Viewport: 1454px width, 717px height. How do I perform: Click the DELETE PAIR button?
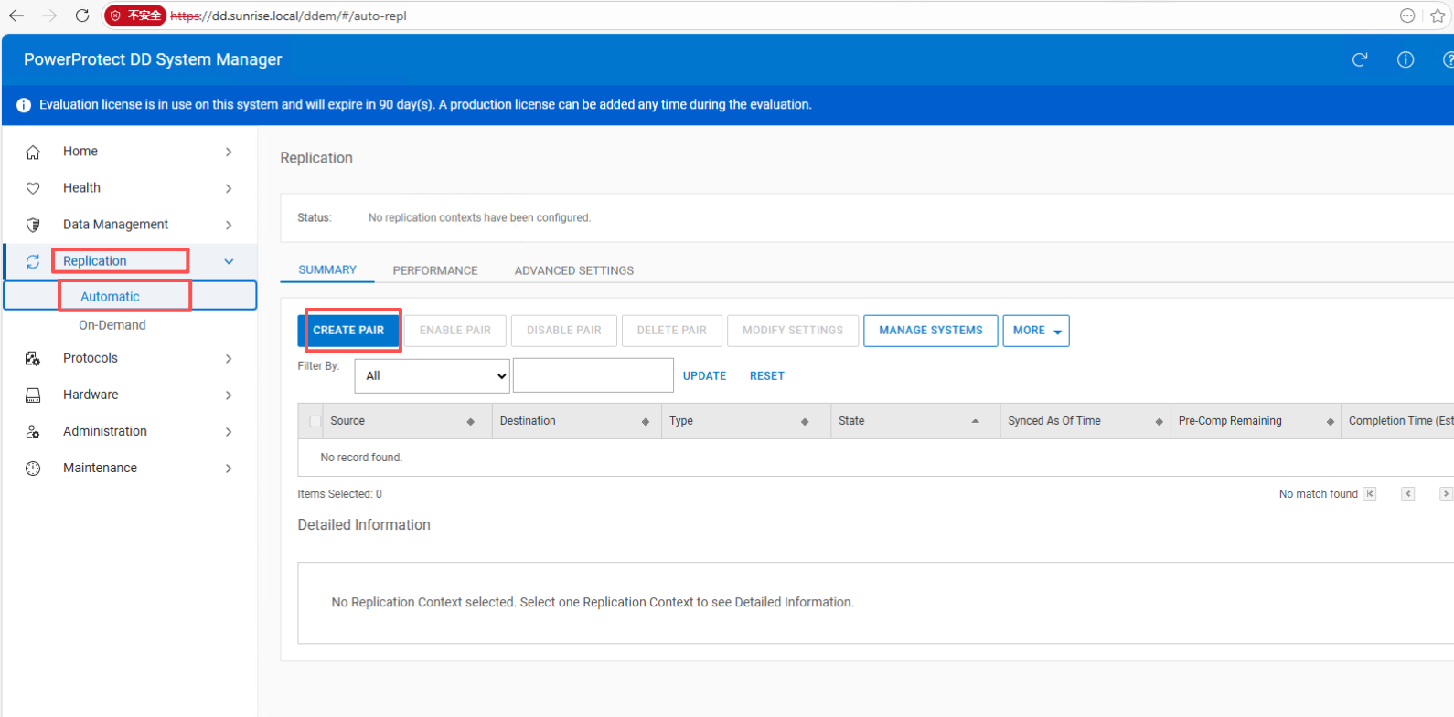coord(672,331)
